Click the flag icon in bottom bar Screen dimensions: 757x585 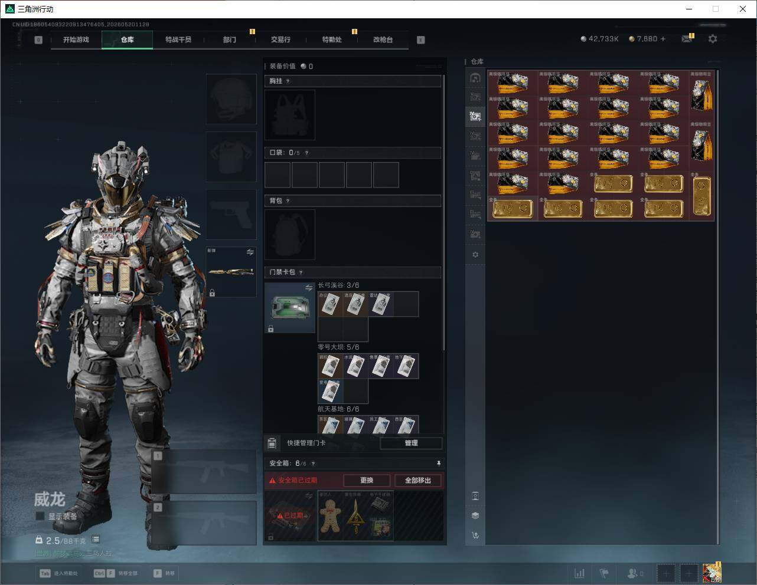click(x=604, y=573)
